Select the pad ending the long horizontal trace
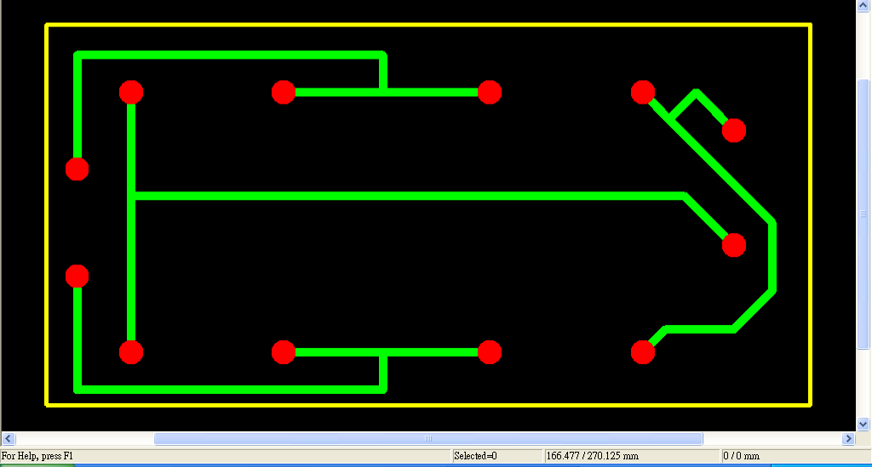This screenshot has width=872, height=467. coord(734,245)
